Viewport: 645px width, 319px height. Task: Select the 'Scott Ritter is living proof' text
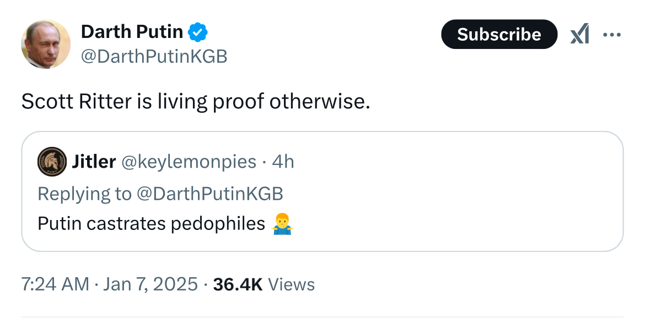[x=142, y=102]
